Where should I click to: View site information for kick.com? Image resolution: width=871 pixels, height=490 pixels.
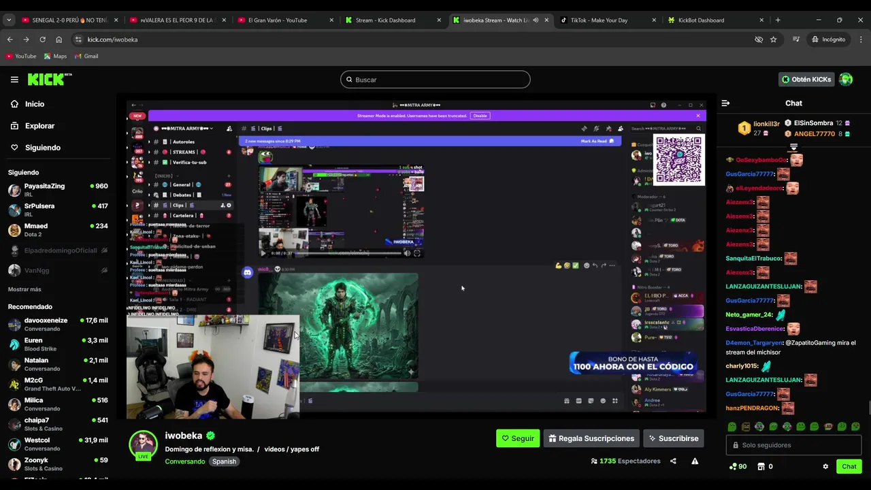(78, 39)
